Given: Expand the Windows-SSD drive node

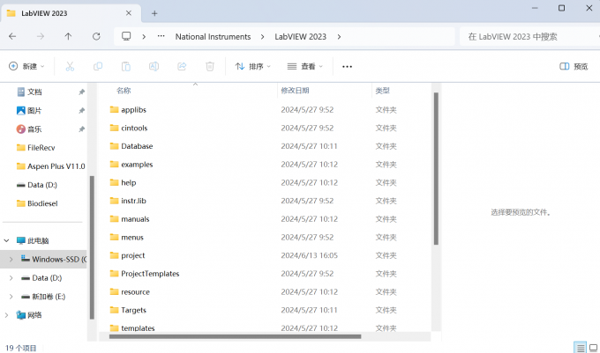Looking at the screenshot, I should [x=11, y=259].
